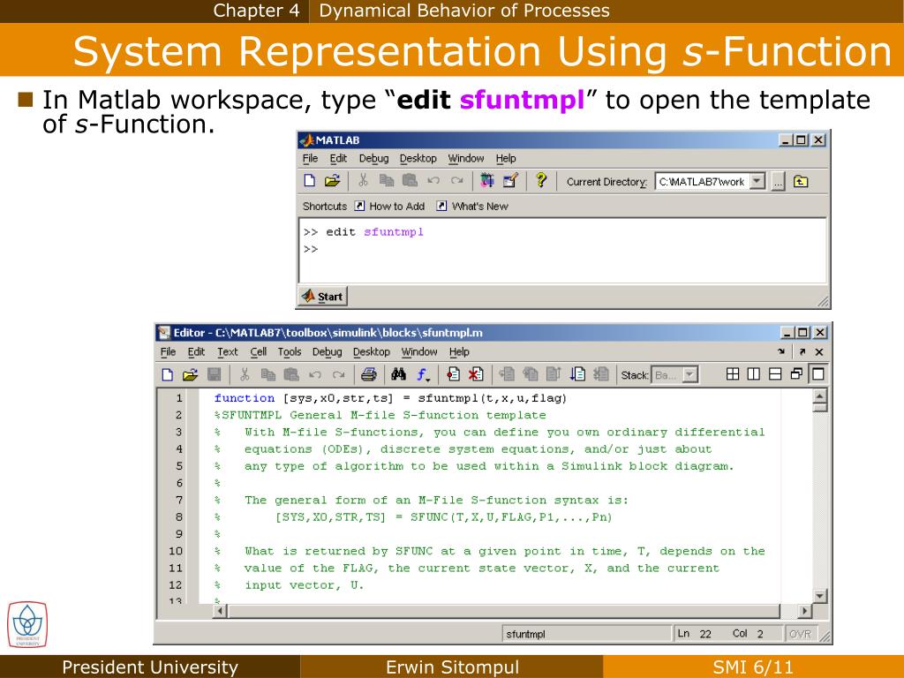
Task: Click What's New shortcut
Action: pyautogui.click(x=472, y=207)
